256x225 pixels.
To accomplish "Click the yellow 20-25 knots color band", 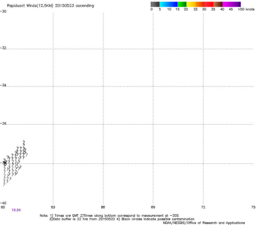I will tap(191, 4).
